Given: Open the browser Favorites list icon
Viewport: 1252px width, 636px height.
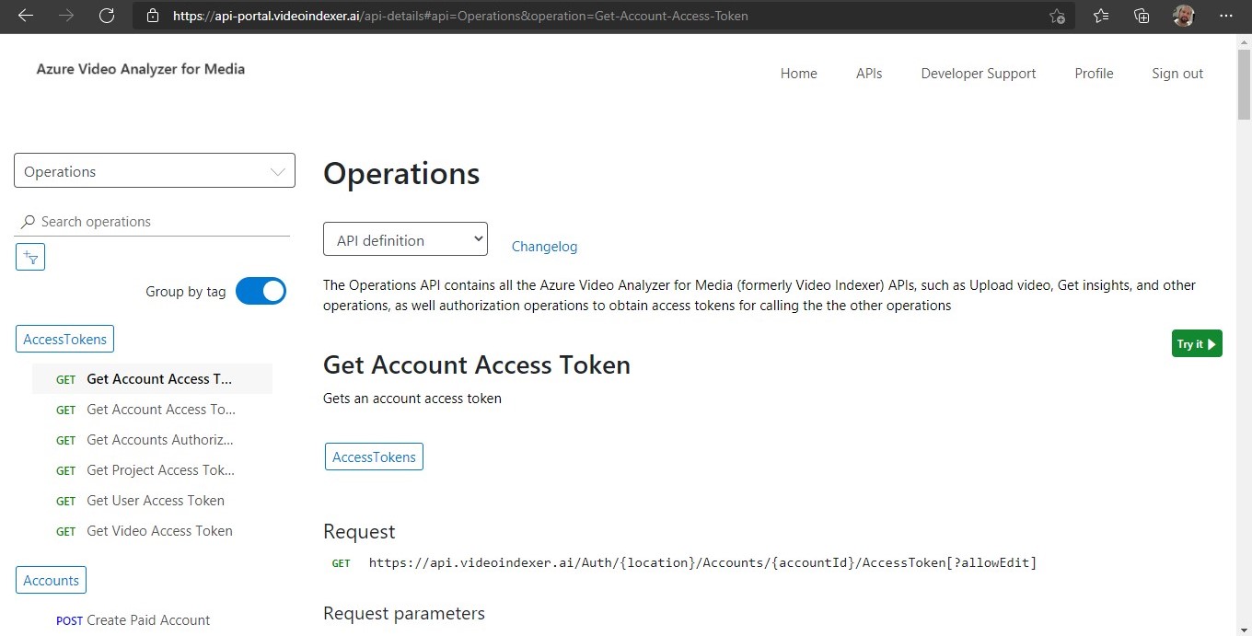Looking at the screenshot, I should 1101,16.
